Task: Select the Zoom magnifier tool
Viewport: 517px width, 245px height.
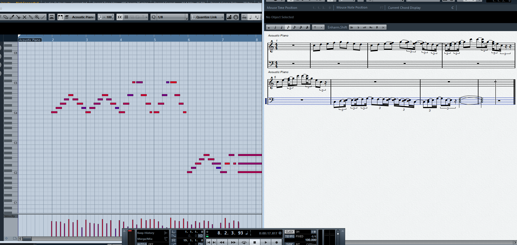Action: 37,17
